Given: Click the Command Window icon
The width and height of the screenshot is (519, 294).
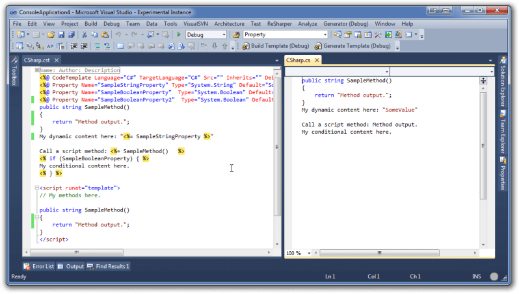Looking at the screenshot, I should pyautogui.click(x=409, y=34).
